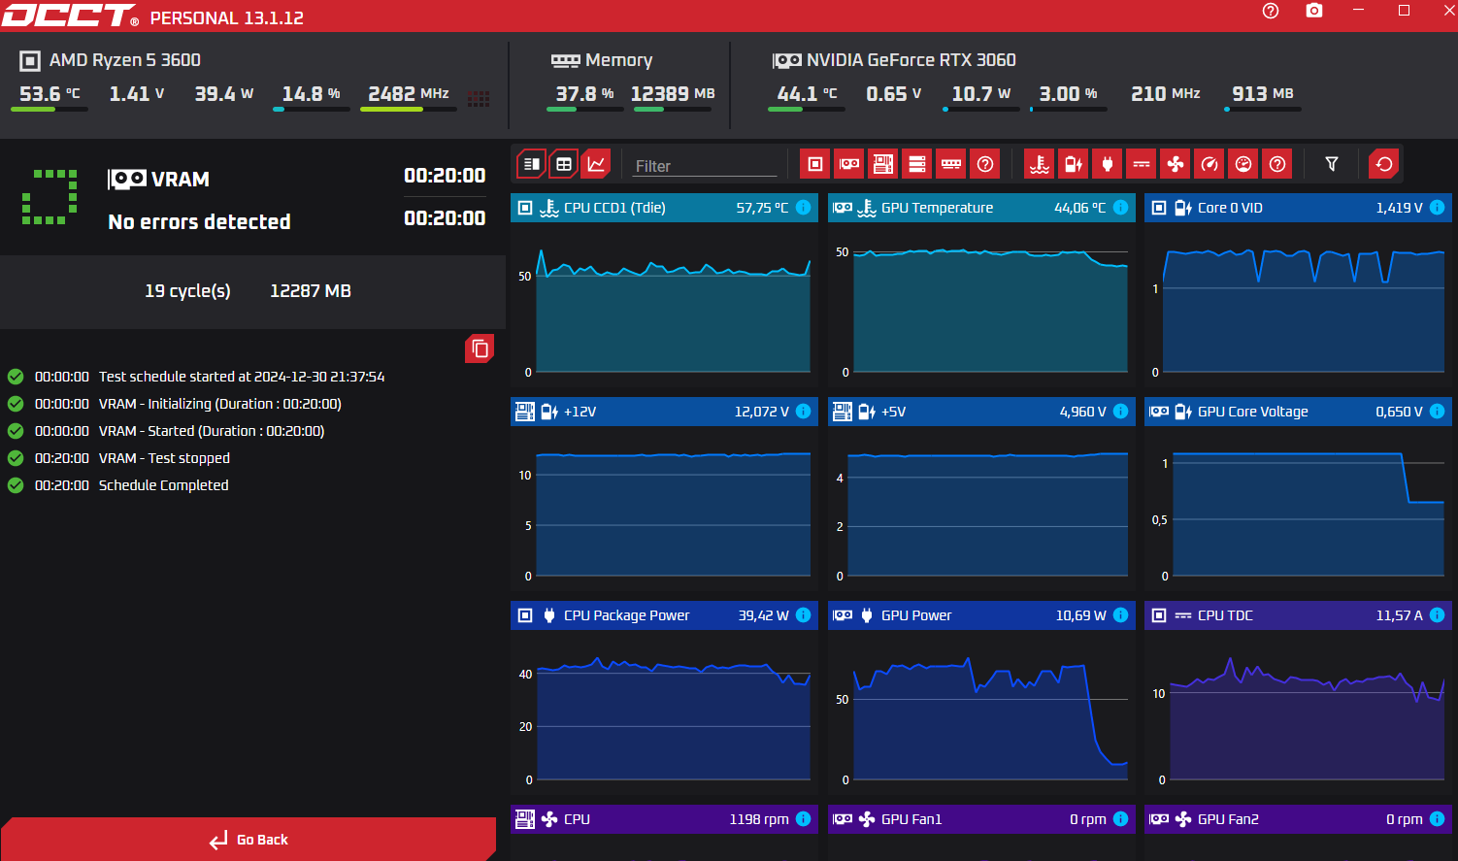Click the CPU CCD1 (Tdie) graph title
Screen dimensions: 1458x861
tap(614, 208)
